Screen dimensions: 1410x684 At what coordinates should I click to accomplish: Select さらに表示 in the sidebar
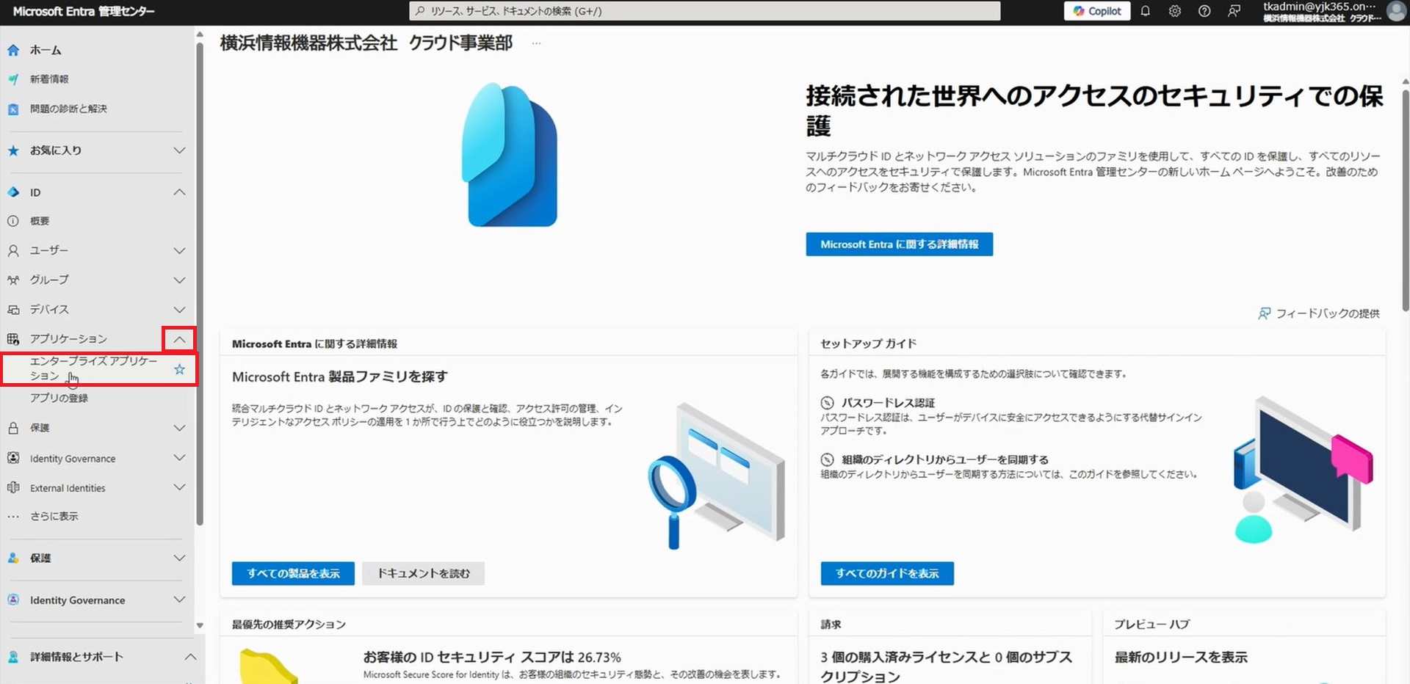pyautogui.click(x=54, y=517)
